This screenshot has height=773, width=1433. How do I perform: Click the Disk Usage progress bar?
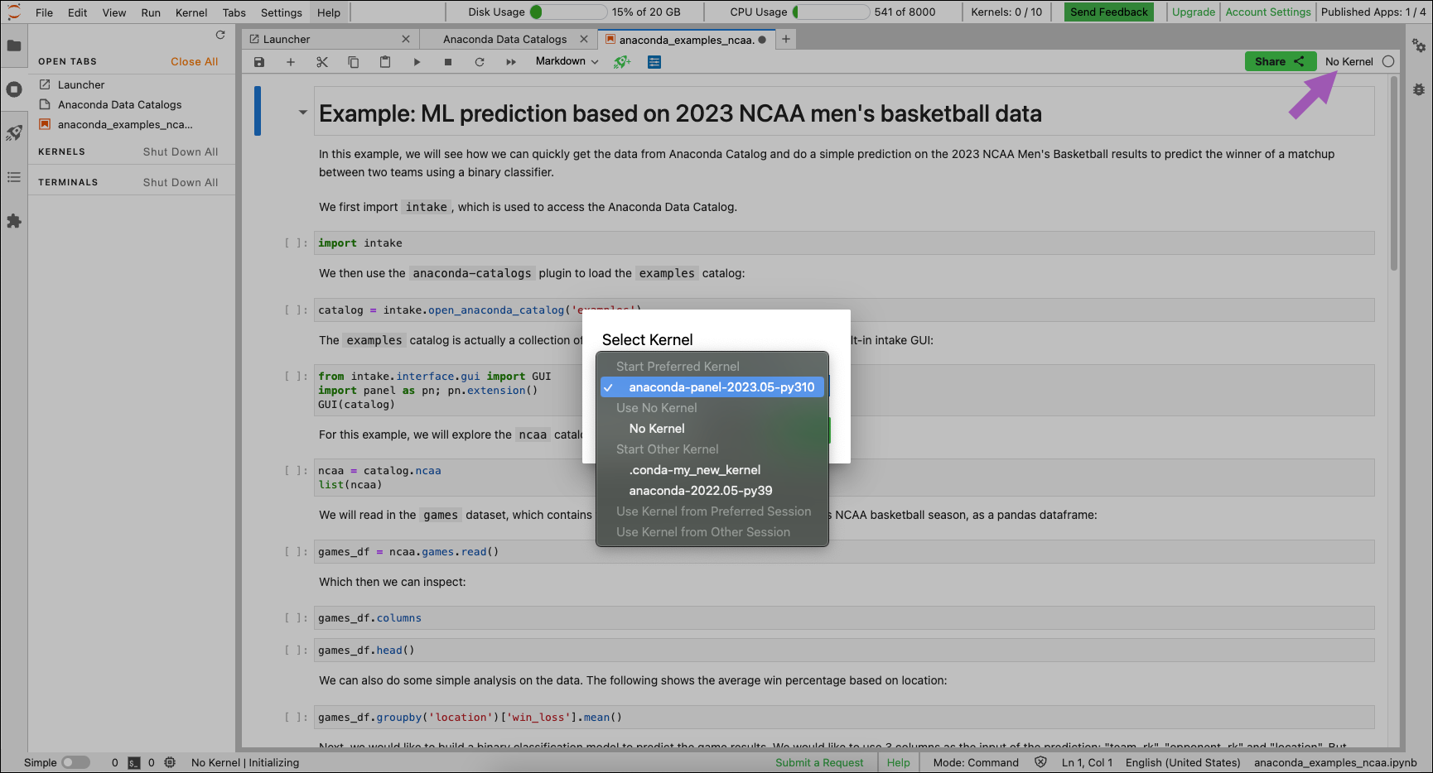pos(568,12)
